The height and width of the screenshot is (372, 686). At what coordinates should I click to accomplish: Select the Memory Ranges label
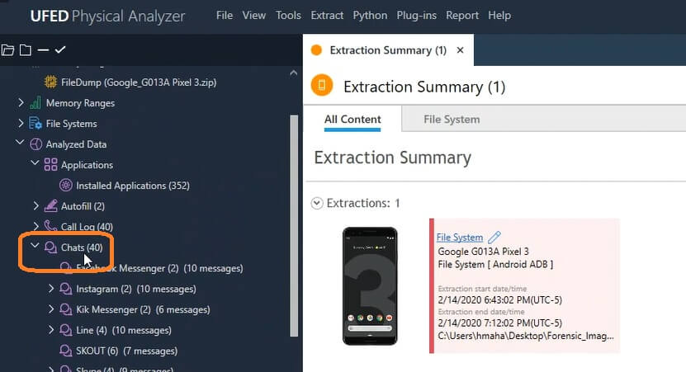point(81,103)
